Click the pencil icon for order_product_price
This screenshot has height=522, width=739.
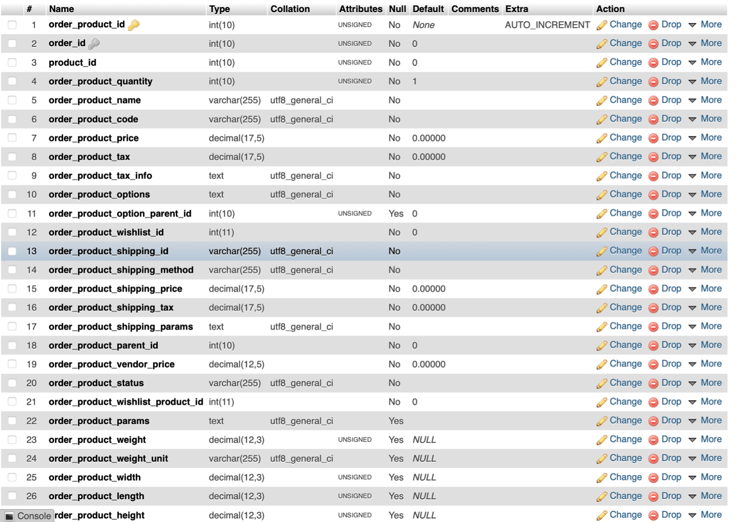601,138
